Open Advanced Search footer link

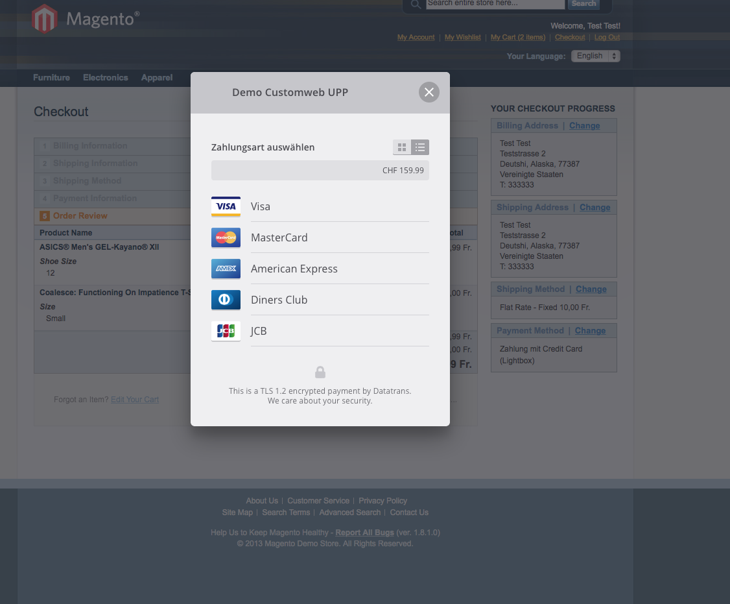[x=350, y=512]
